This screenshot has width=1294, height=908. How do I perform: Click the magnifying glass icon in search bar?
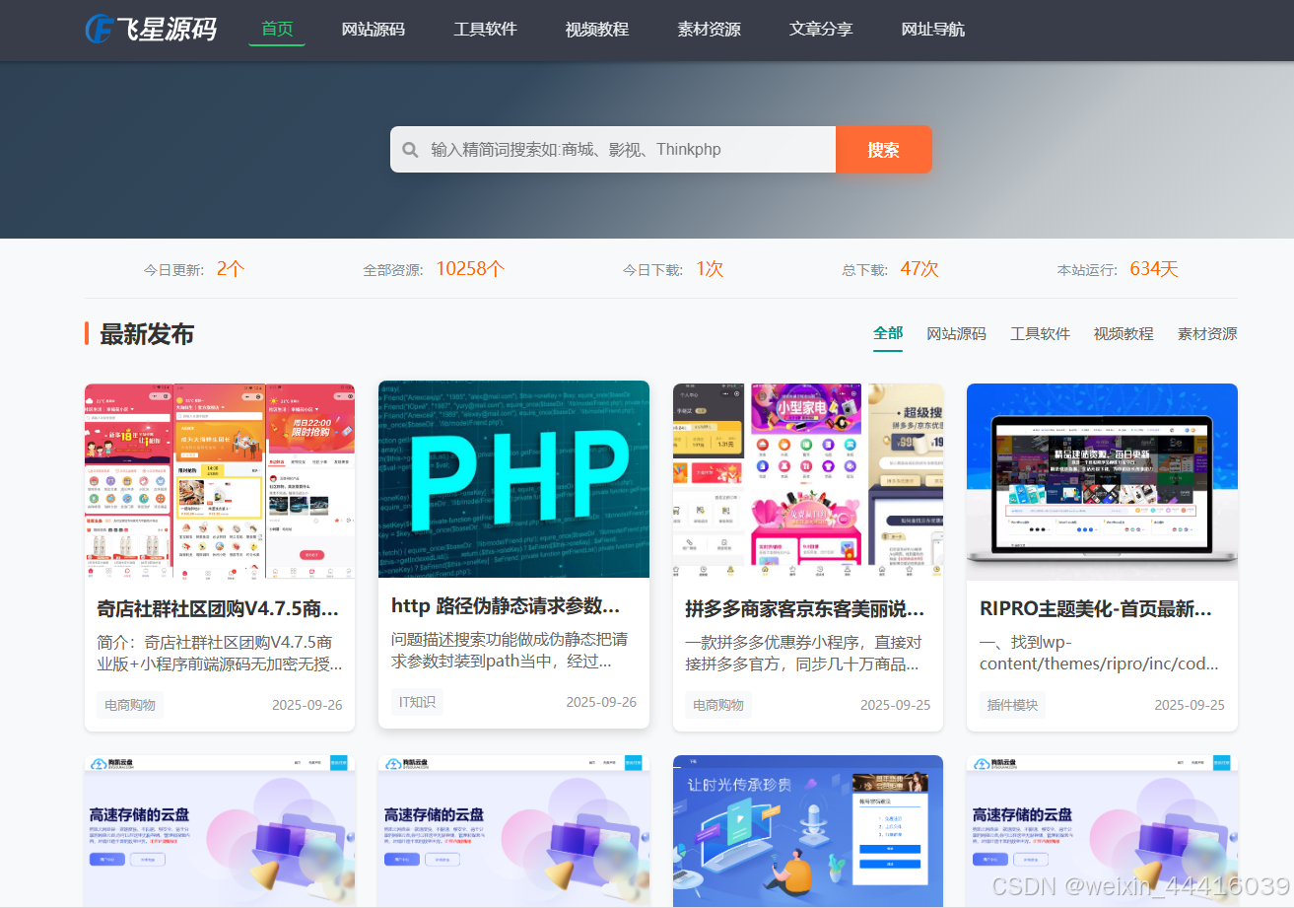(410, 149)
